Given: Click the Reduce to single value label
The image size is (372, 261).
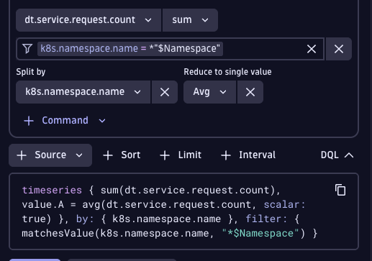Looking at the screenshot, I should 227,72.
